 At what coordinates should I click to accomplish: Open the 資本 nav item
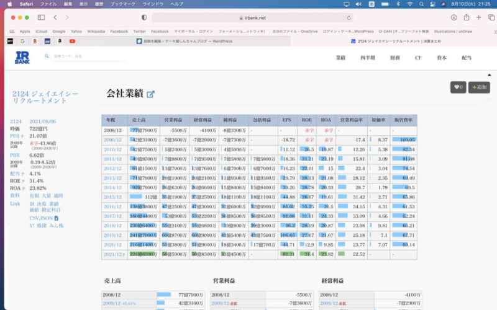[442, 58]
